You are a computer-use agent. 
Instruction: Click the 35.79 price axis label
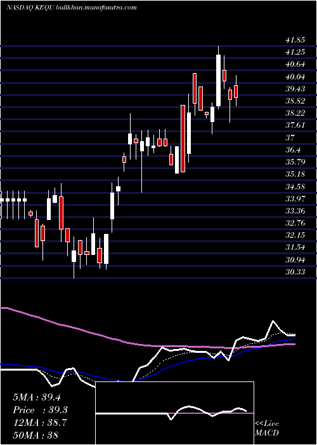(295, 162)
